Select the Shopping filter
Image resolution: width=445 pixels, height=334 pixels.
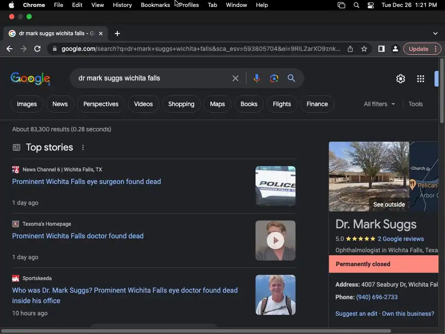[181, 104]
